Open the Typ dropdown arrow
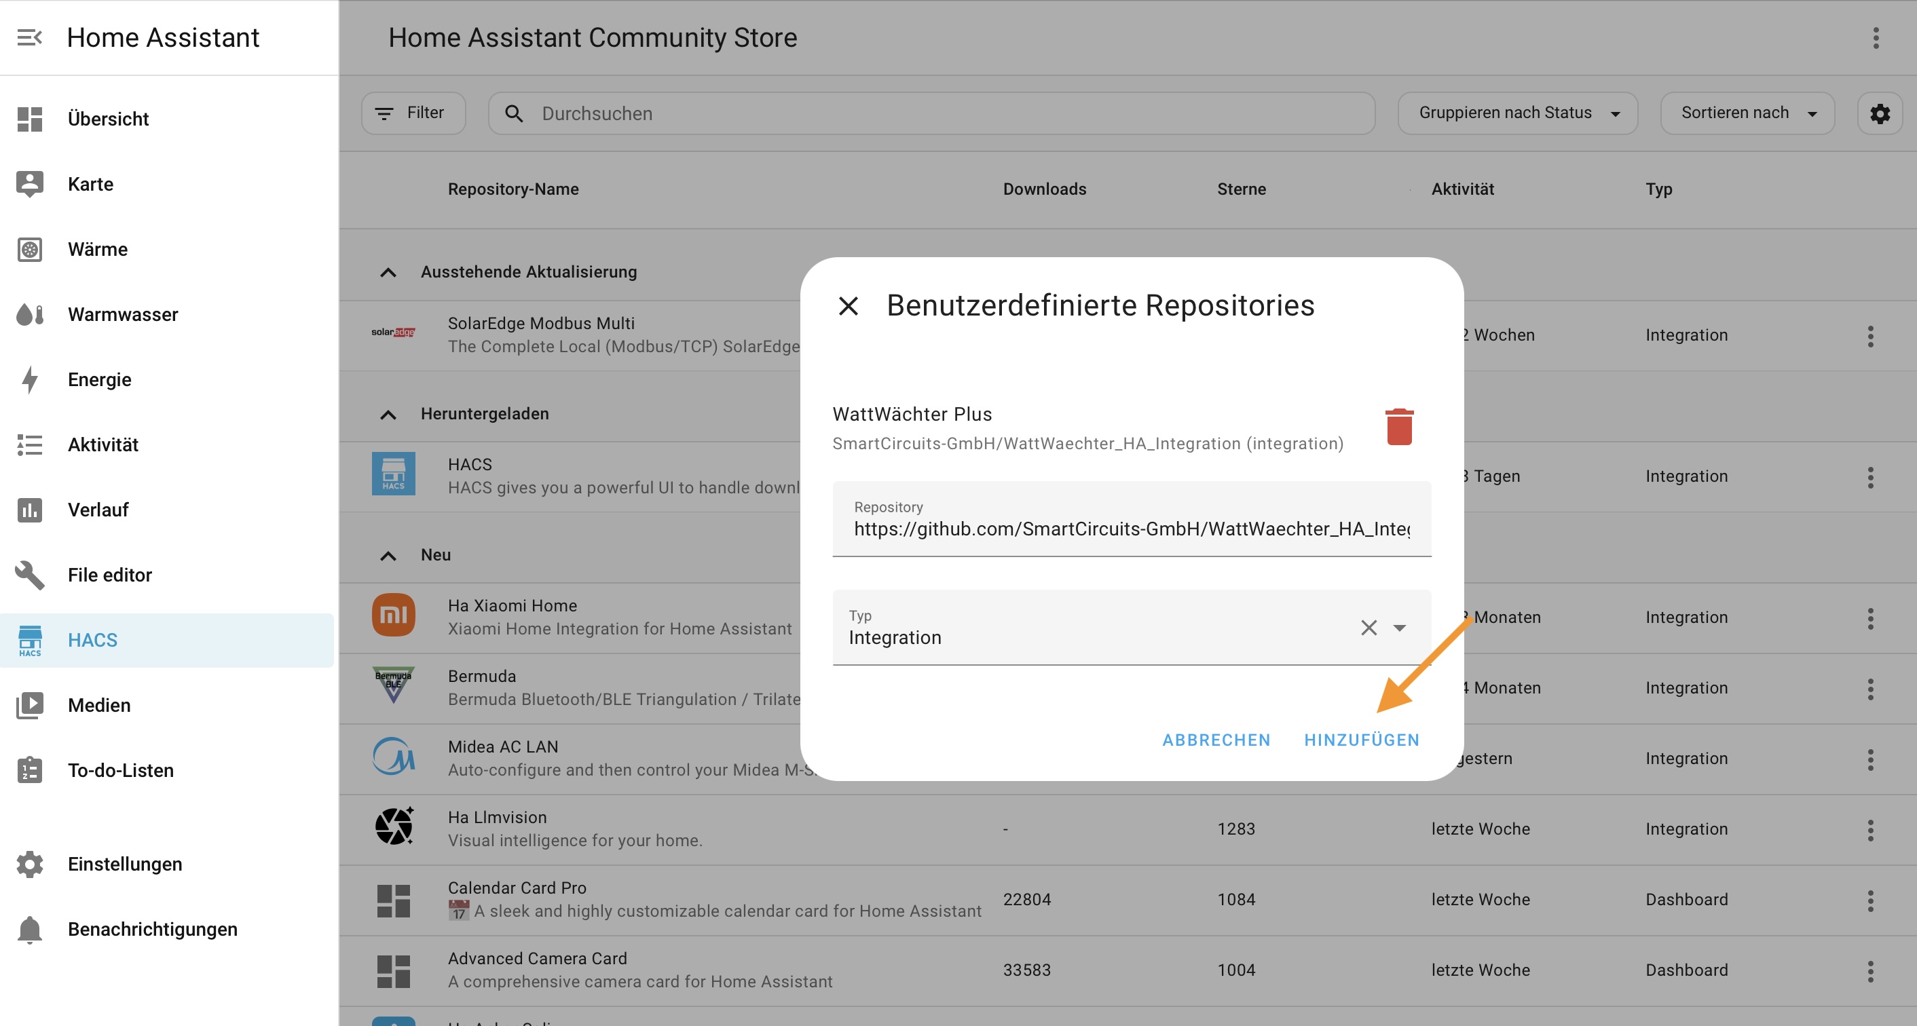This screenshot has height=1026, width=1917. [1400, 628]
